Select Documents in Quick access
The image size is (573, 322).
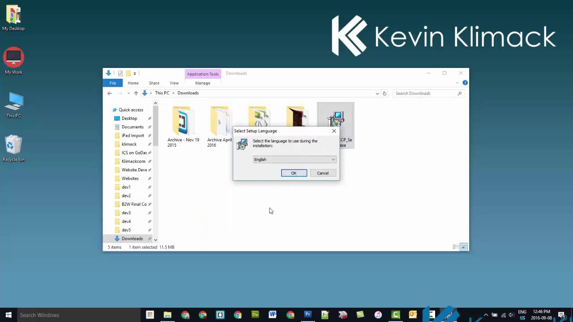(133, 127)
